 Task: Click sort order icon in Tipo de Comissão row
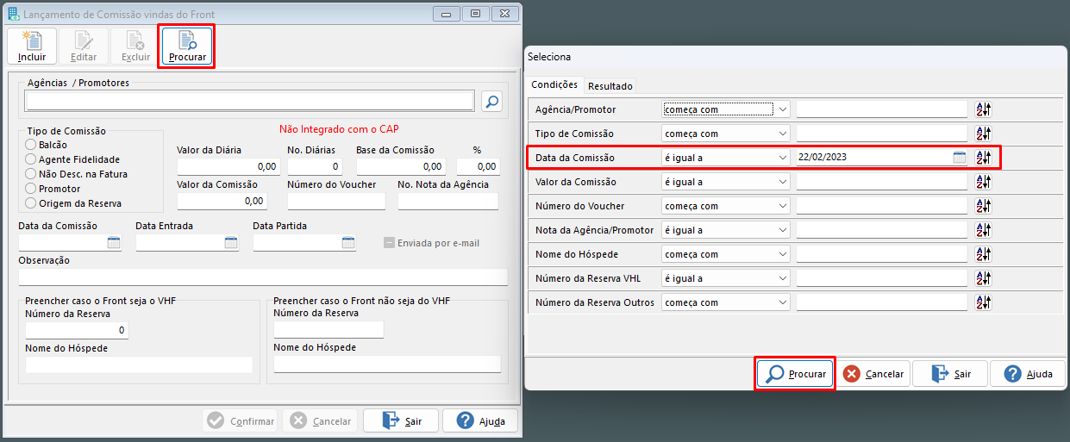tap(984, 134)
